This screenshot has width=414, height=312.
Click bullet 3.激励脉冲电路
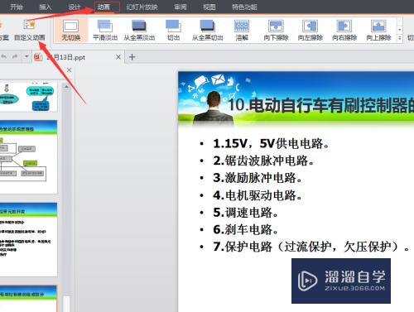(258, 178)
